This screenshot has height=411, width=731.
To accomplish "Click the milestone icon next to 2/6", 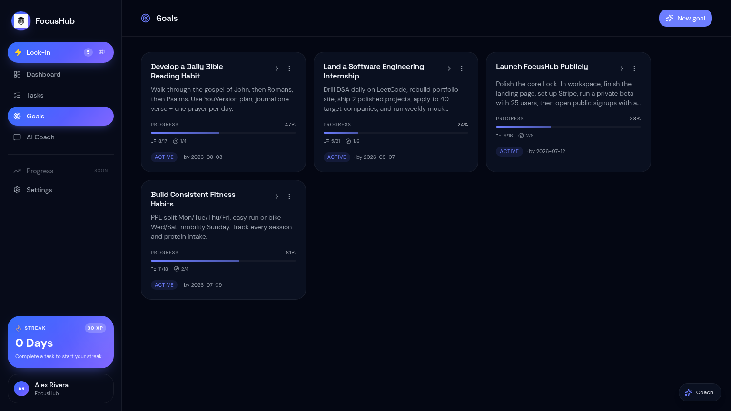I will coord(521,136).
